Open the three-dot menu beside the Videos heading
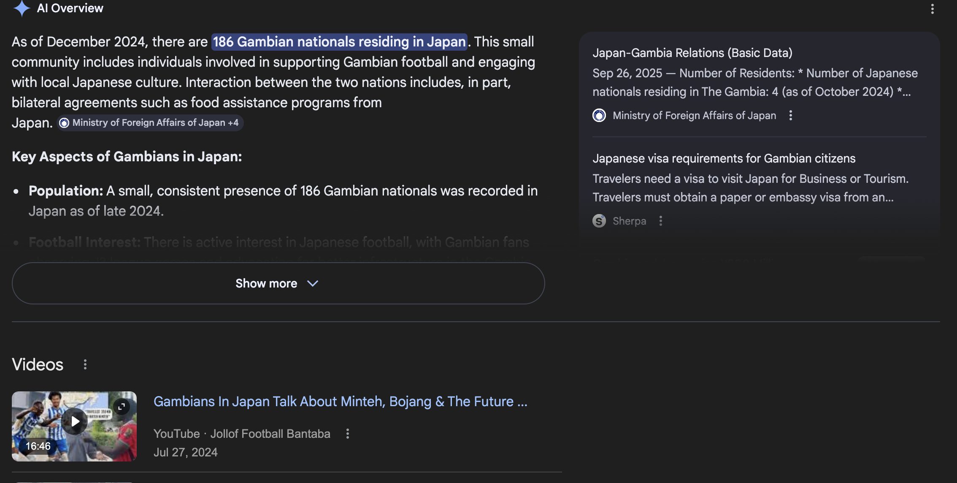 point(85,364)
